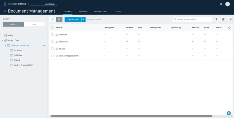Open the Hotel Bulgari project dropdown

pyautogui.click(x=50, y=4)
